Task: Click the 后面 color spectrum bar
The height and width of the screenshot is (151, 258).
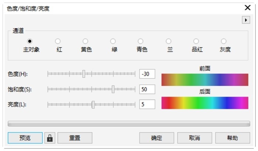Action: (x=205, y=103)
